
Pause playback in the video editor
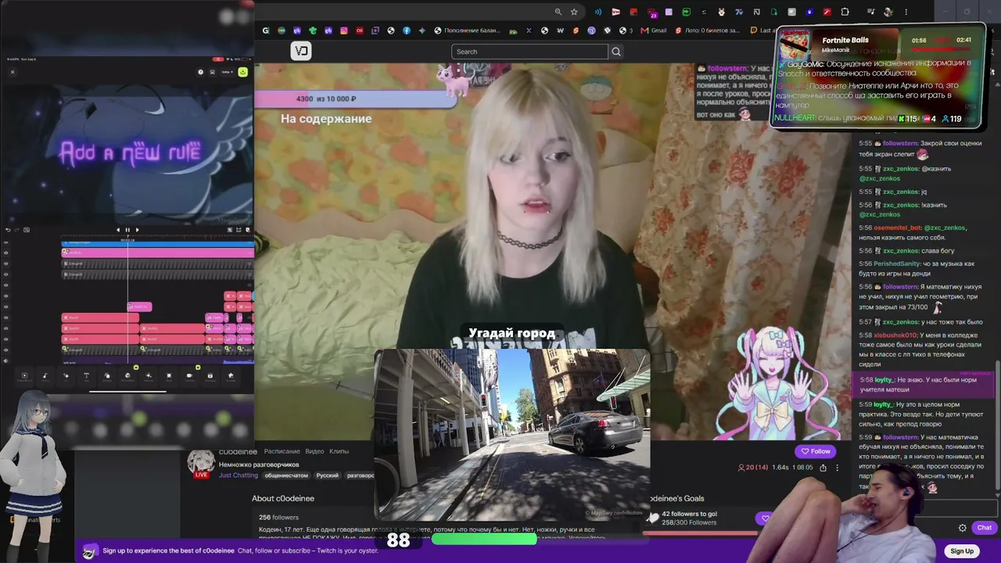tap(127, 230)
